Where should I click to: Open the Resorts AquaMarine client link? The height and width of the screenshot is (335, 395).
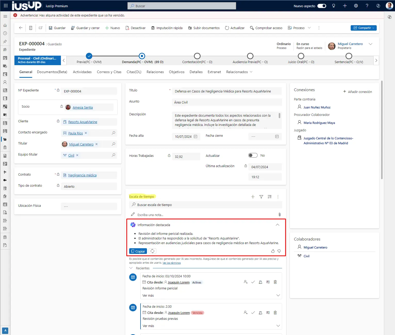(83, 122)
